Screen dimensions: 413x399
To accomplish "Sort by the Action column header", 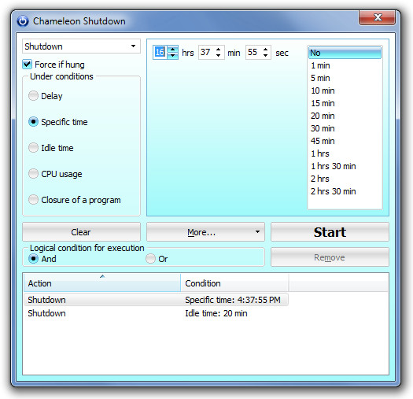I will (x=102, y=283).
